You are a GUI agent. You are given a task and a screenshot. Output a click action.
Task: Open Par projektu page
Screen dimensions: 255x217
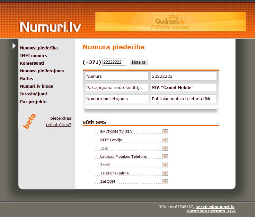(x=33, y=101)
